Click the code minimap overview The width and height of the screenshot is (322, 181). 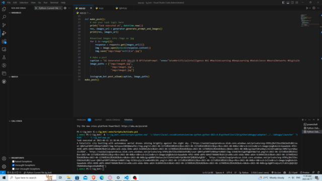pos(310,21)
